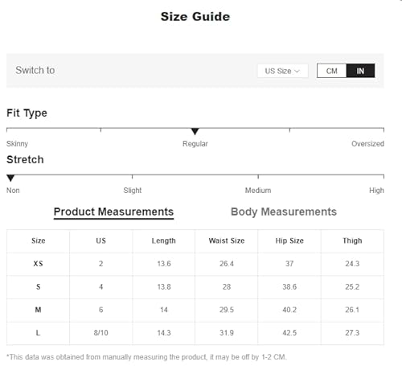Click the Length column header

pos(164,241)
